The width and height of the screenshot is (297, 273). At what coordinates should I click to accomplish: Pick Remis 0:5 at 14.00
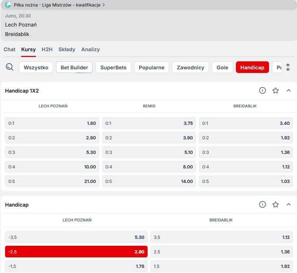pos(149,181)
